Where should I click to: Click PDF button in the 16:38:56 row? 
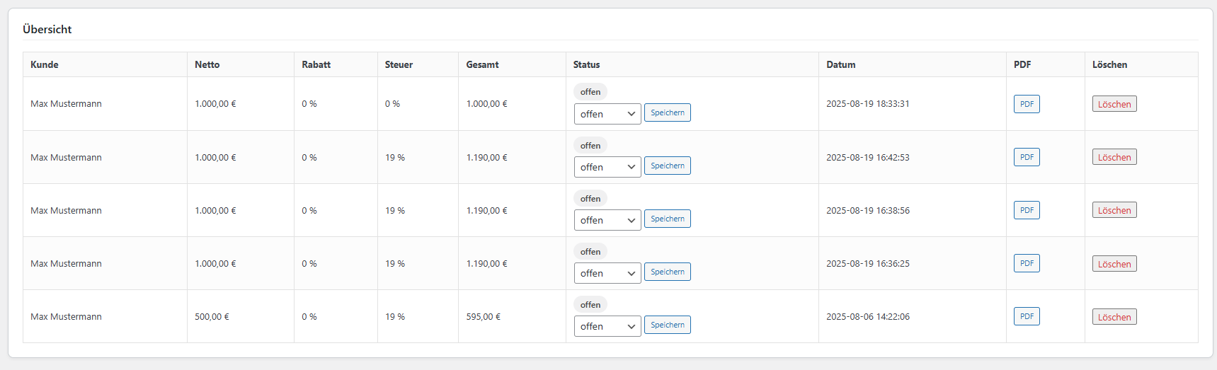[x=1026, y=210]
